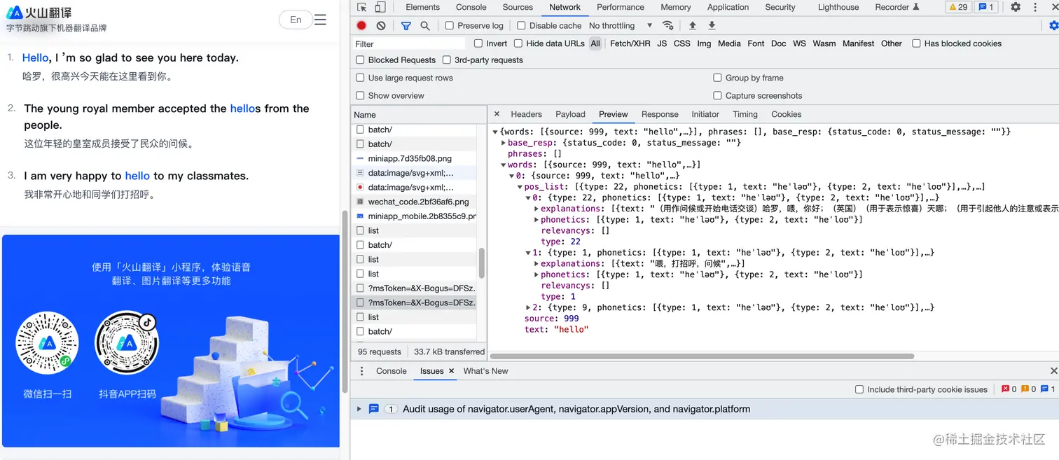Open network conditions wifi icon
Viewport: 1059px width, 460px height.
[x=668, y=25]
